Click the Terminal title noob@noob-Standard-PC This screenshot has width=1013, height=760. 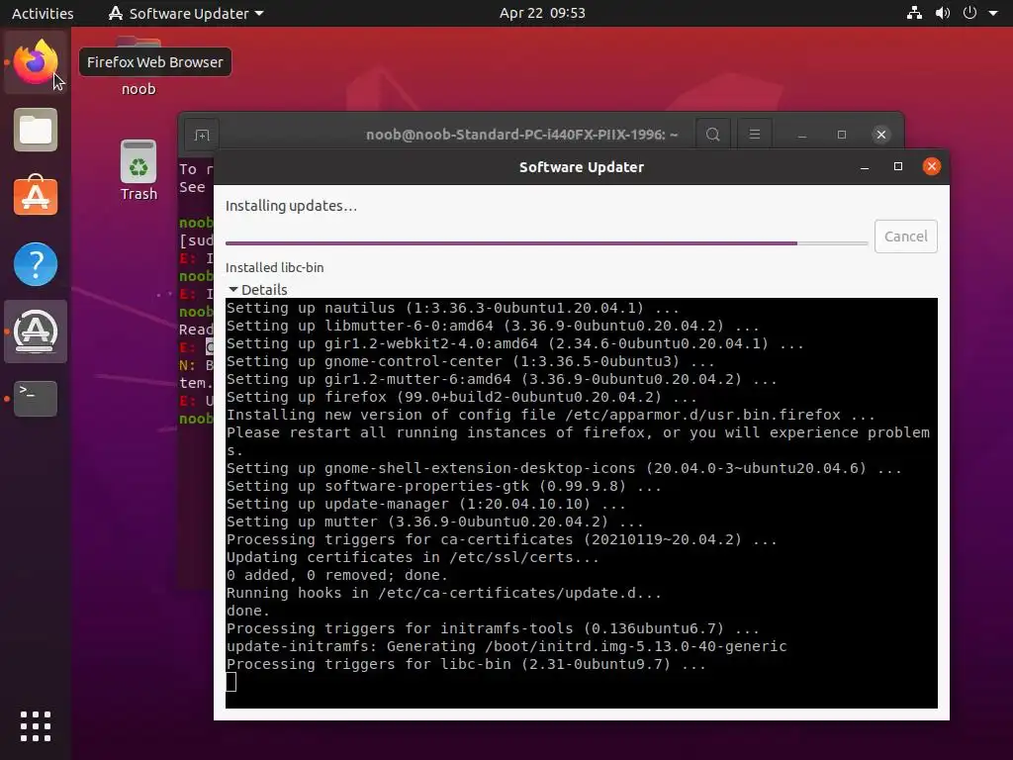(x=522, y=135)
